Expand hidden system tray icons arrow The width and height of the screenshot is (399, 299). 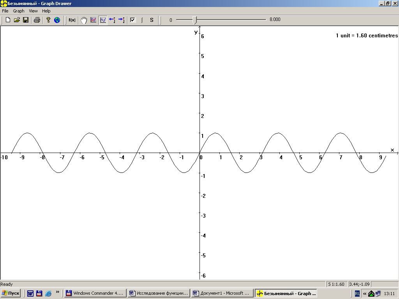(365, 294)
